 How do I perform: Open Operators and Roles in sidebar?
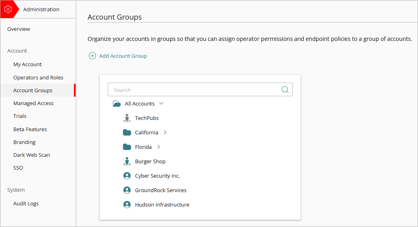[38, 77]
